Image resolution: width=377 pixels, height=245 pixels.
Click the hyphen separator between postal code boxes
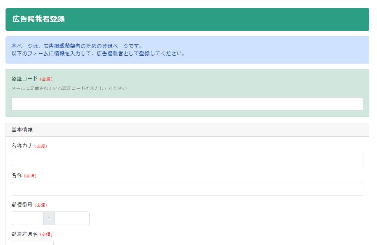tap(49, 218)
